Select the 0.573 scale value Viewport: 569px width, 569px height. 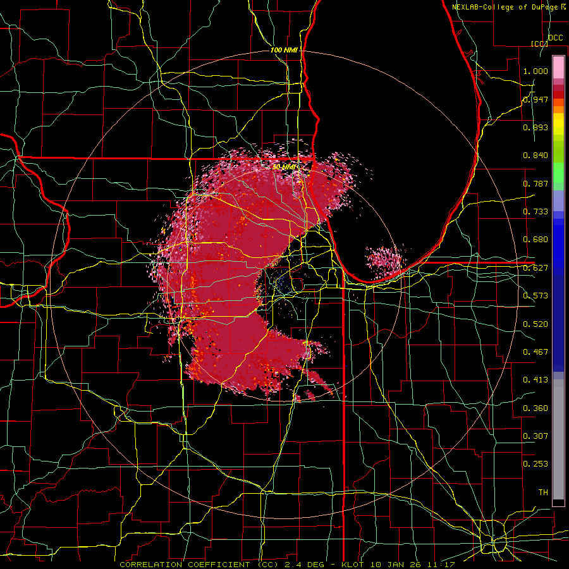(x=535, y=296)
